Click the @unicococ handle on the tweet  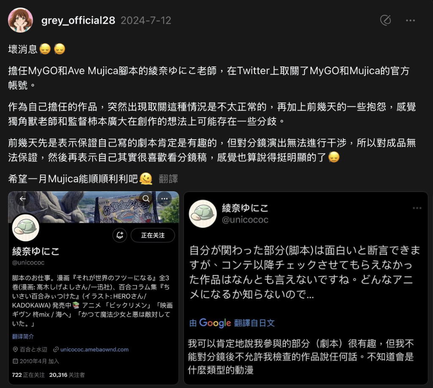[x=245, y=220]
